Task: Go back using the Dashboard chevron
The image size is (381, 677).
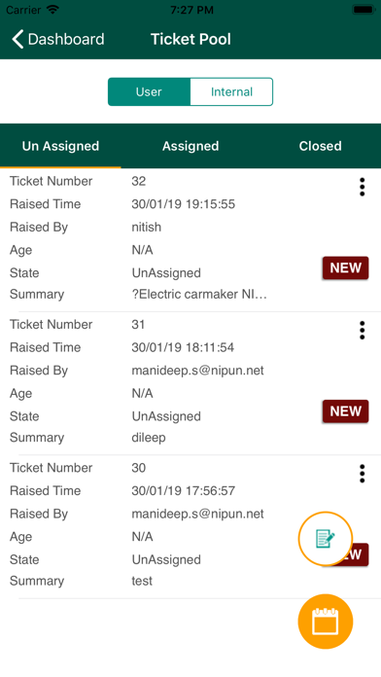Action: point(17,39)
